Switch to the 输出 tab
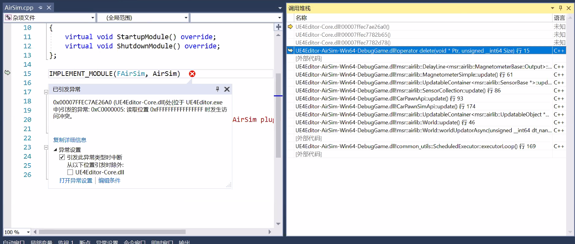Image resolution: width=575 pixels, height=244 pixels. coord(184,242)
